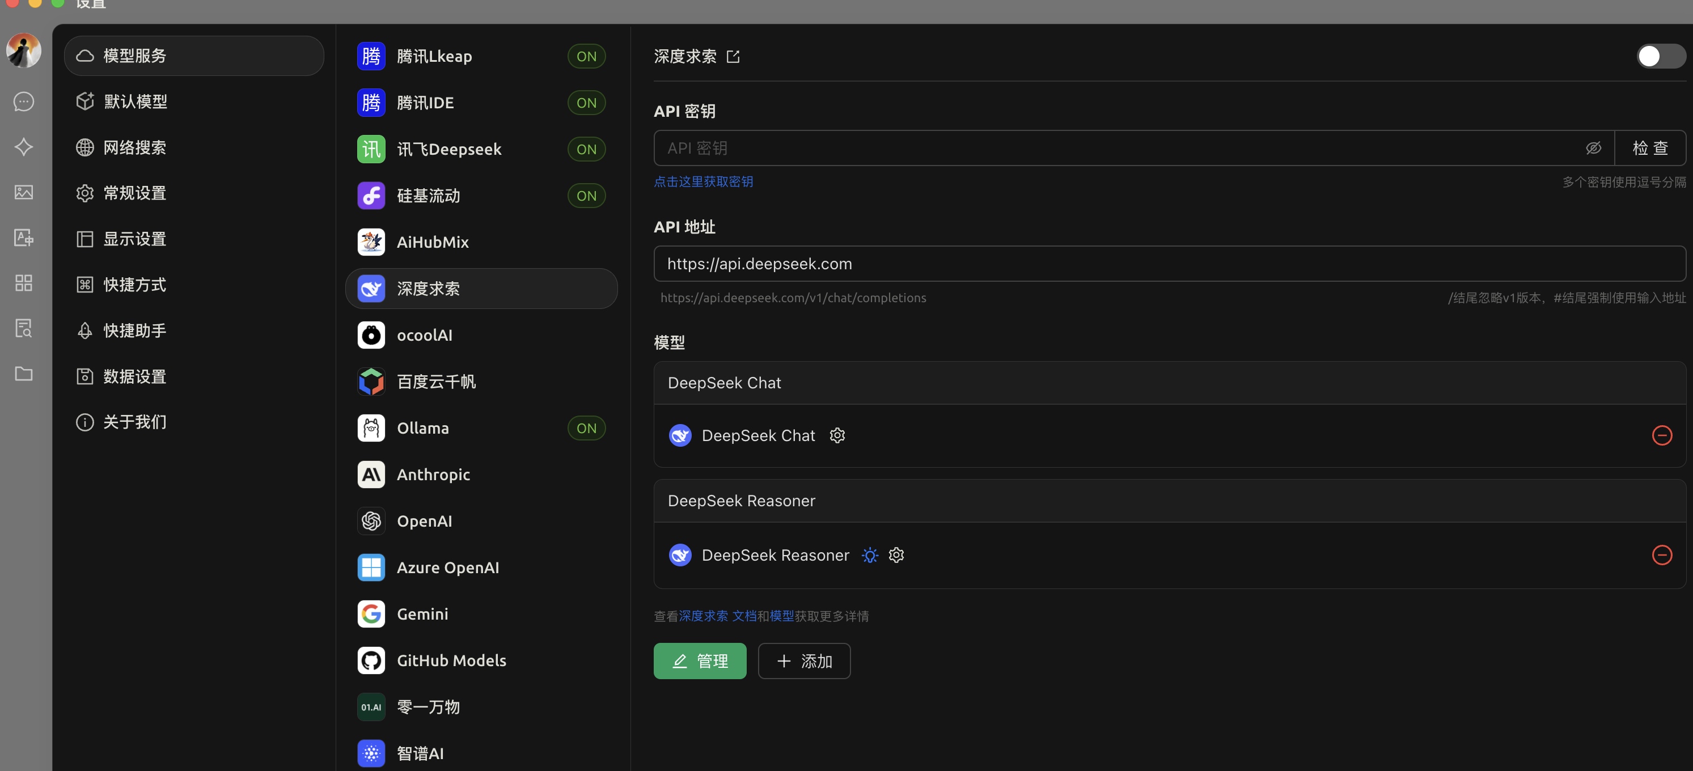
Task: Remove the DeepSeek Chat model
Action: [1662, 435]
